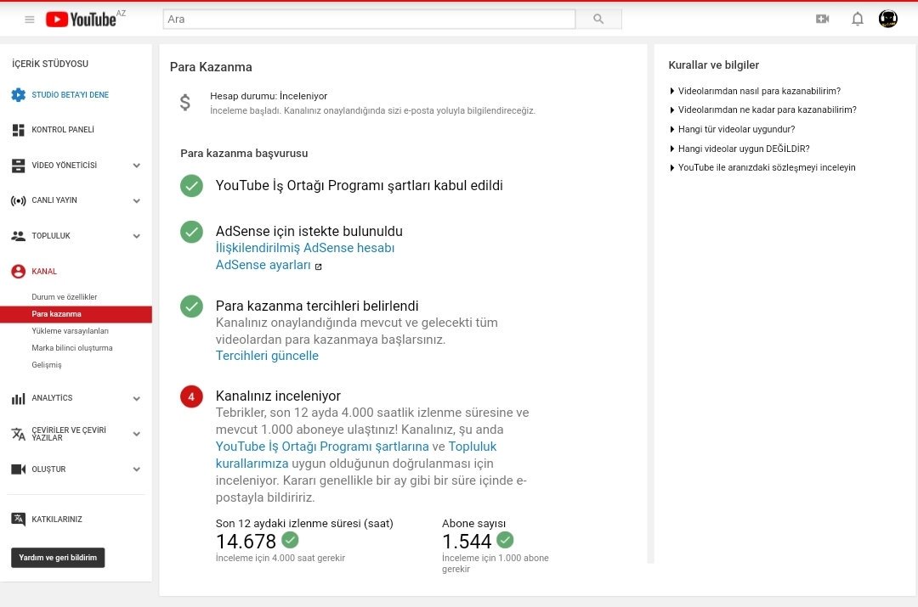
Task: Click the red step 4 badge
Action: click(191, 396)
